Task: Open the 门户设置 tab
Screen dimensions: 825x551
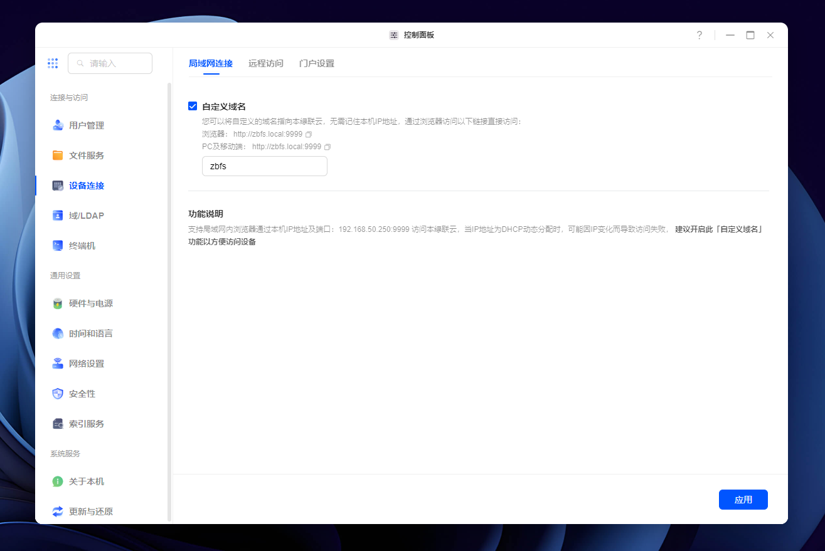Action: click(316, 63)
